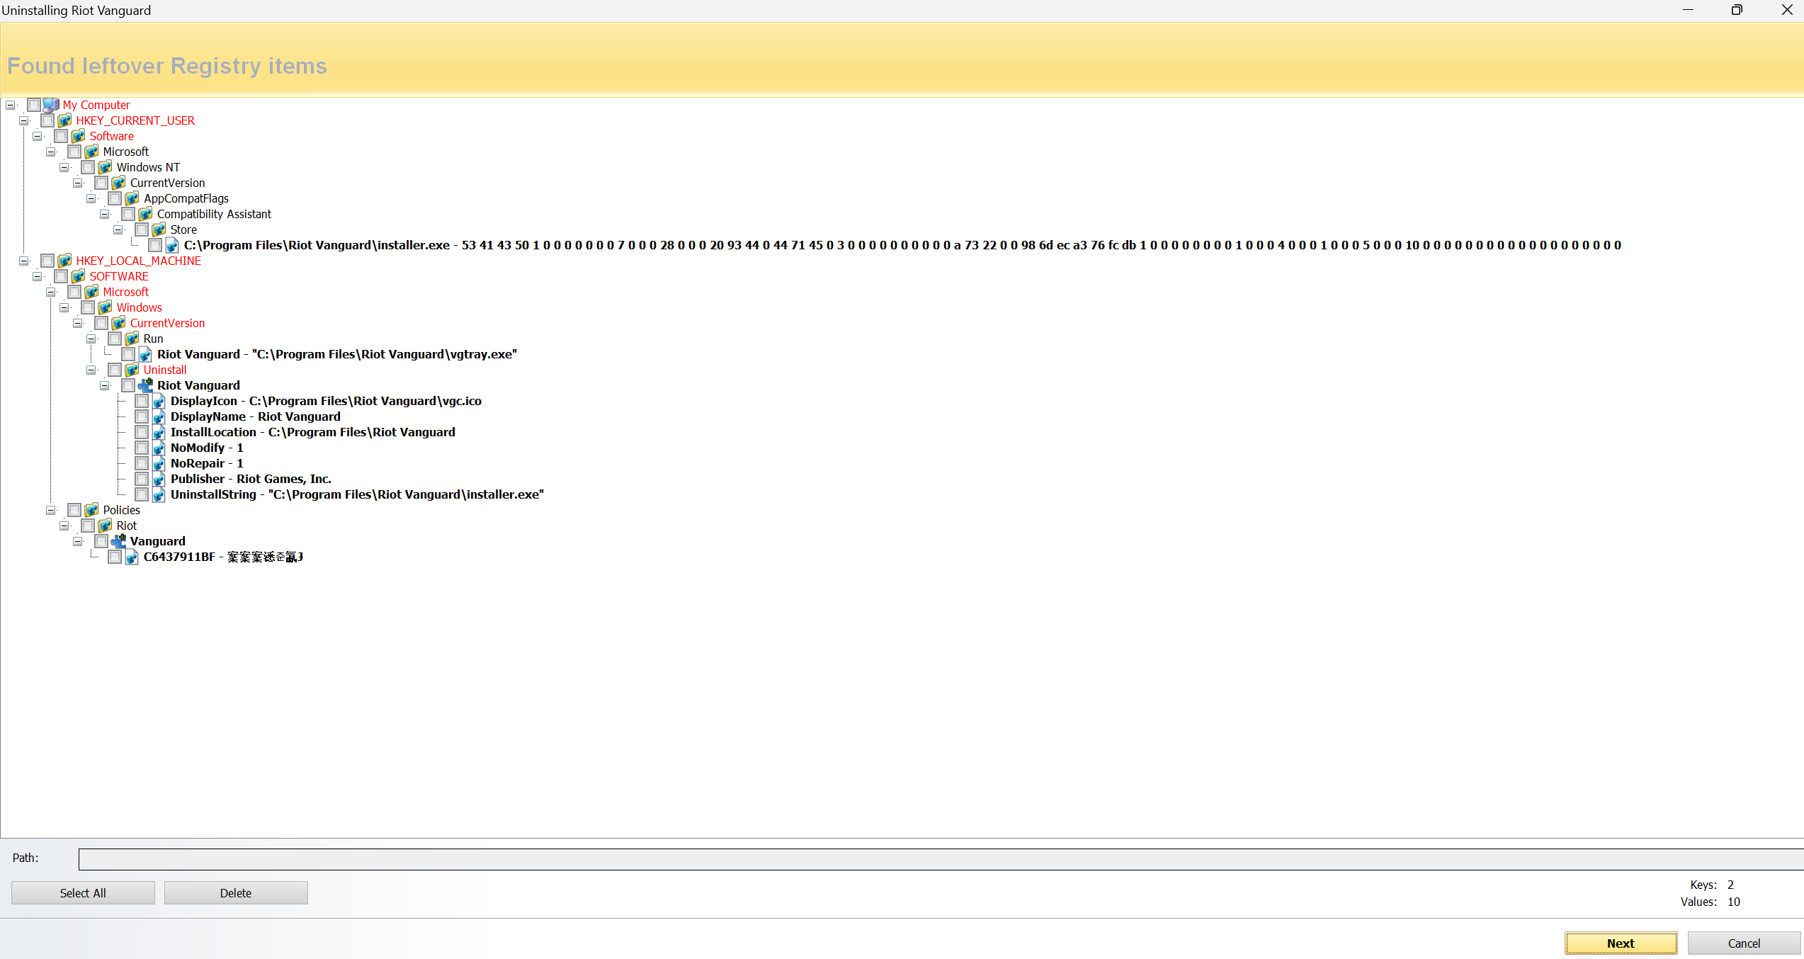1804x959 pixels.
Task: Tick the NoRepair value checkbox
Action: [142, 463]
